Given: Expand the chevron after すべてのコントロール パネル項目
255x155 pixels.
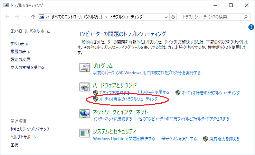Looking at the screenshot, I should (x=106, y=17).
